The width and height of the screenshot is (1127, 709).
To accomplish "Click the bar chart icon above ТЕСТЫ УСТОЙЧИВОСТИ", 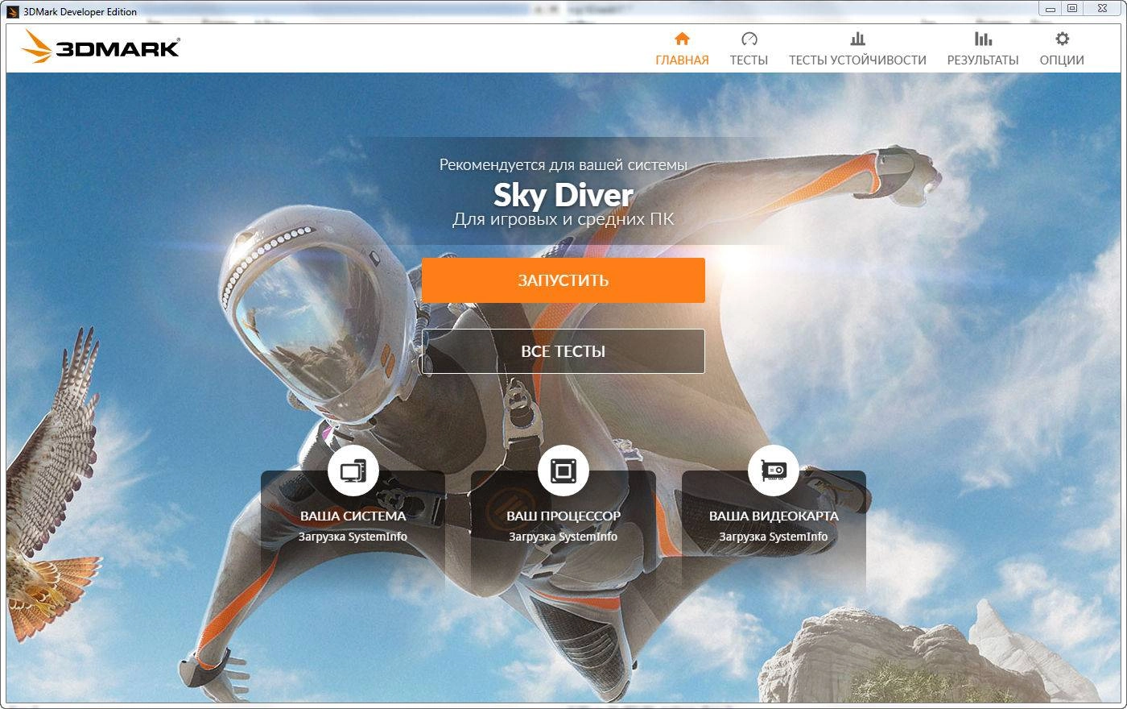I will 857,39.
